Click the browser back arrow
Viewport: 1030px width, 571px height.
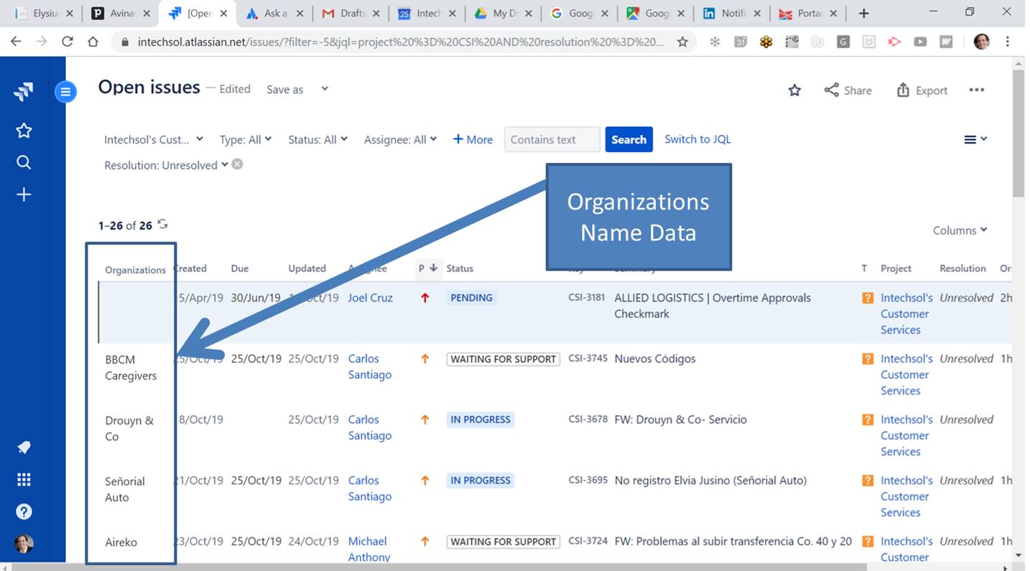click(16, 42)
